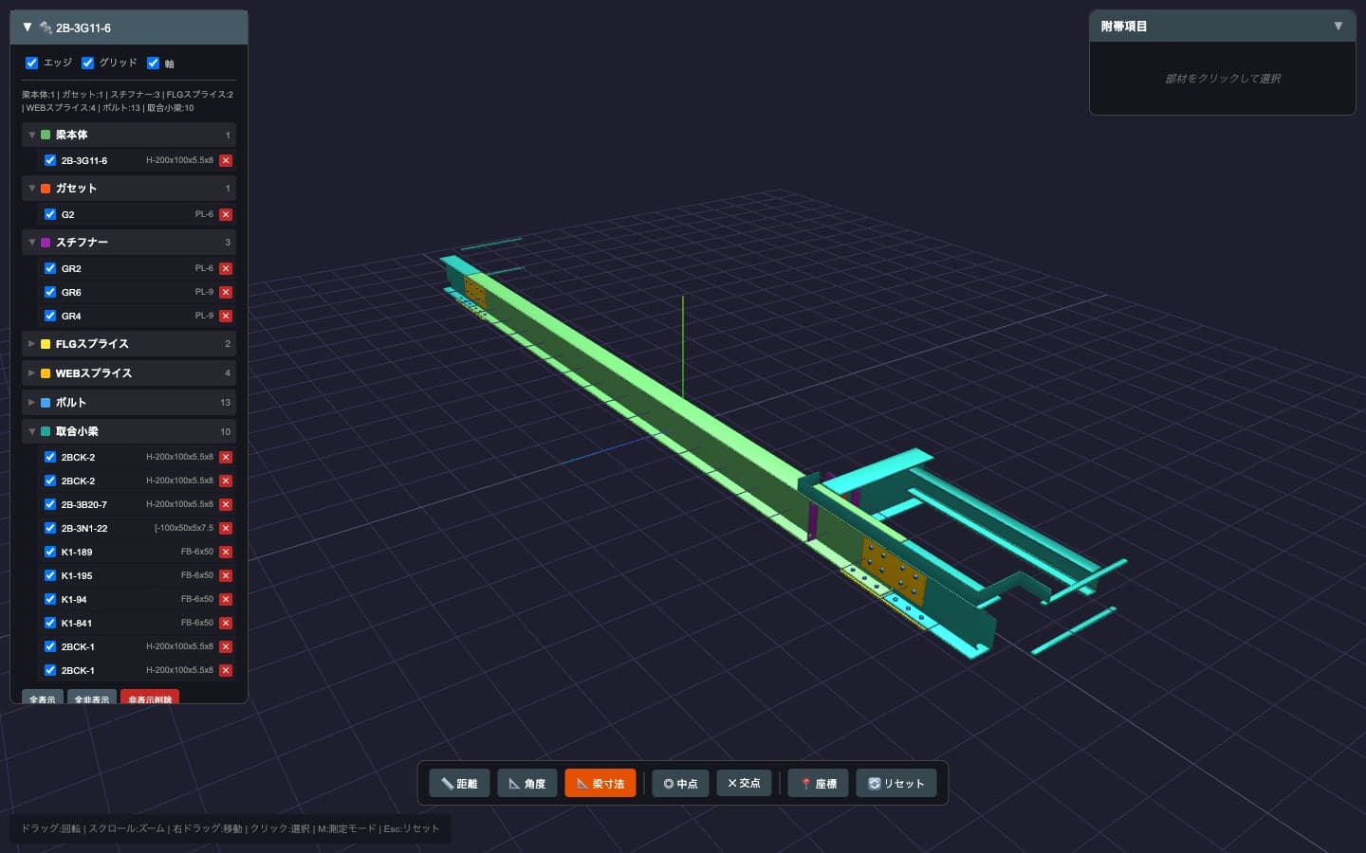Collapse the 取合小梁 group
This screenshot has width=1366, height=853.
tap(31, 431)
